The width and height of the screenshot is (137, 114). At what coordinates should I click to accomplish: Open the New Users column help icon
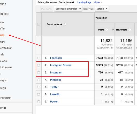click(x=130, y=30)
